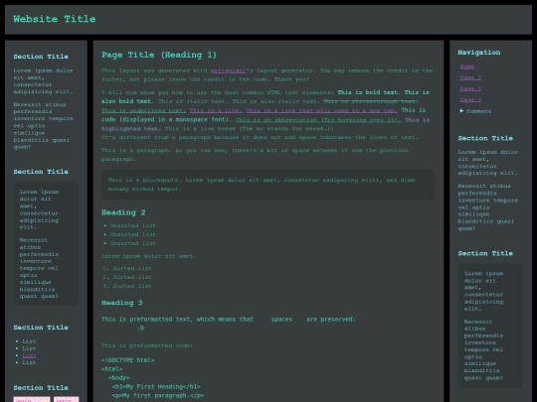Click the '<h1>My First Heading</h1>' code line
537x402 pixels.
pos(156,387)
